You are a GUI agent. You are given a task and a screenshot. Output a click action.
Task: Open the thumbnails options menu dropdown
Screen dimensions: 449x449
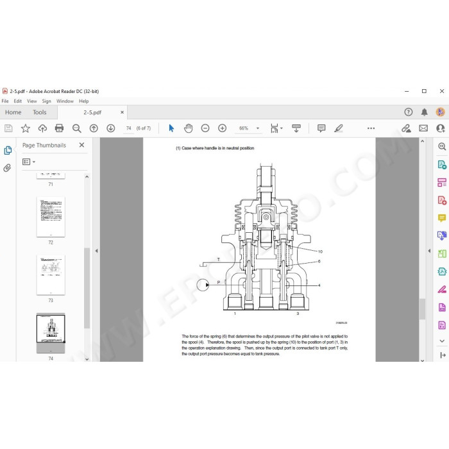29,162
